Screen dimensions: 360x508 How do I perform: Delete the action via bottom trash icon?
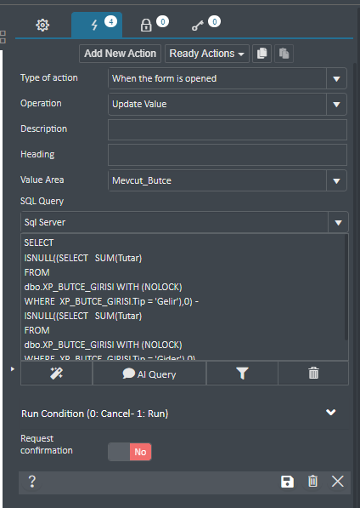pyautogui.click(x=312, y=482)
